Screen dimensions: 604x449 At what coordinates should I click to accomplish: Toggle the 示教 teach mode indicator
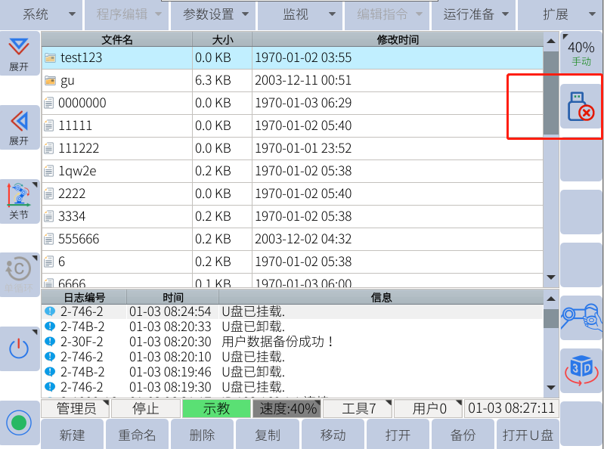click(x=215, y=409)
